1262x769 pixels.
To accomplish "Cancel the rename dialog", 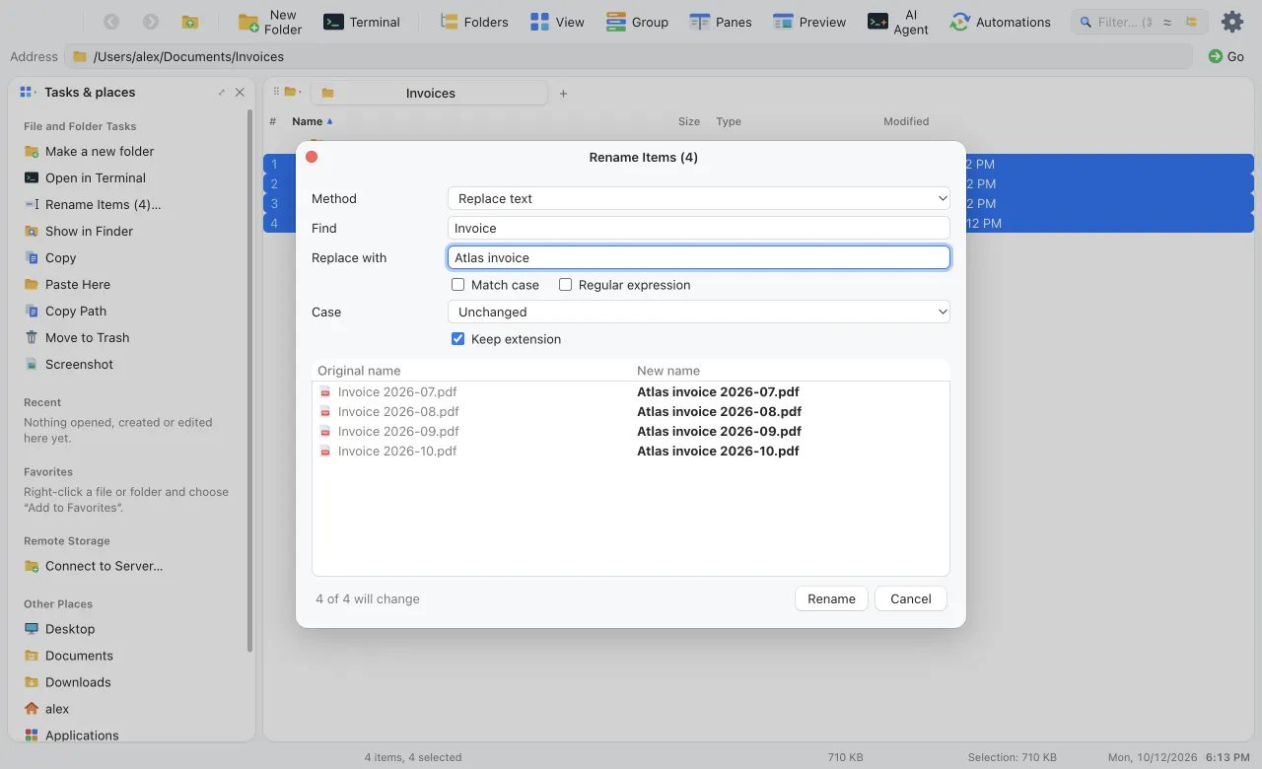I will [911, 599].
